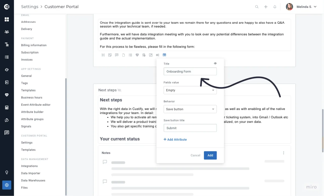Select Integrations under Data Management
Viewport: 324px width, 196px height.
coord(29,166)
